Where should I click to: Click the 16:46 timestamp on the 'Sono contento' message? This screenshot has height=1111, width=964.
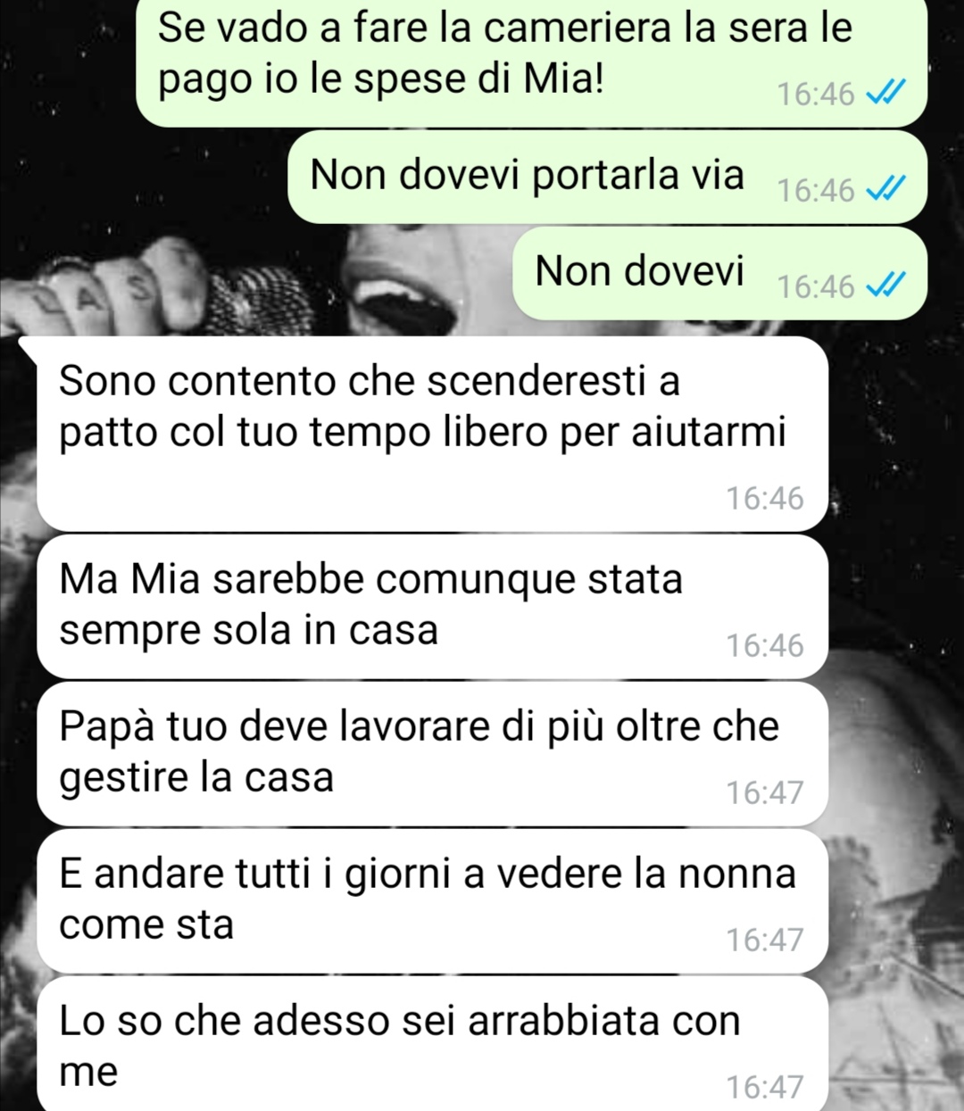pyautogui.click(x=765, y=498)
